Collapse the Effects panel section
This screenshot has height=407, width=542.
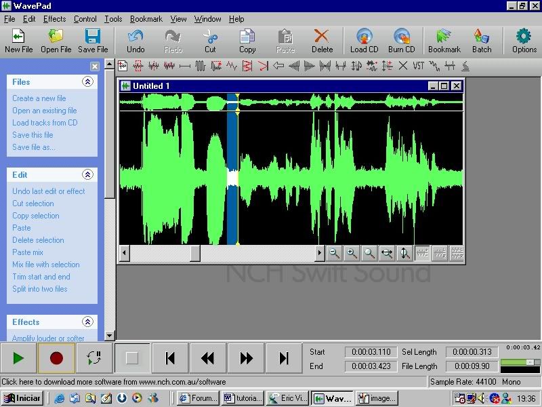(87, 322)
